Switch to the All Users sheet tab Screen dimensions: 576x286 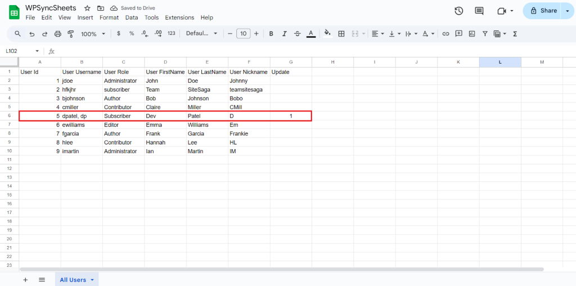tap(73, 280)
